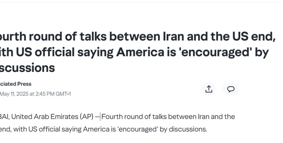Click 'US official' in the bold headline
Viewport: 283px width, 143px height.
45,52
